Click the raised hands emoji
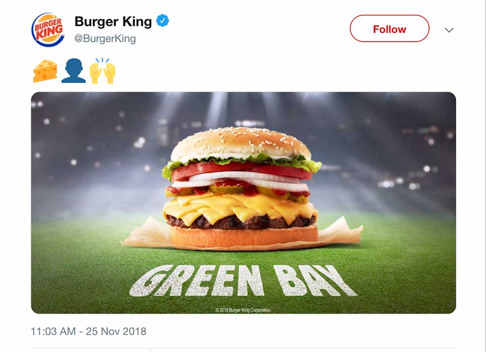The image size is (486, 352). tap(102, 71)
